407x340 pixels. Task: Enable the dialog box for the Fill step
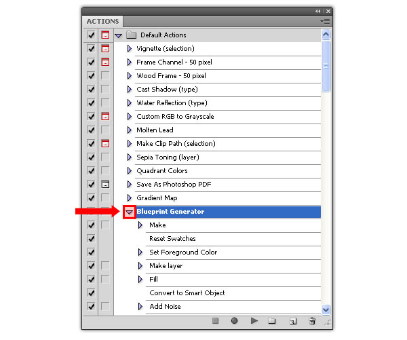coord(105,279)
